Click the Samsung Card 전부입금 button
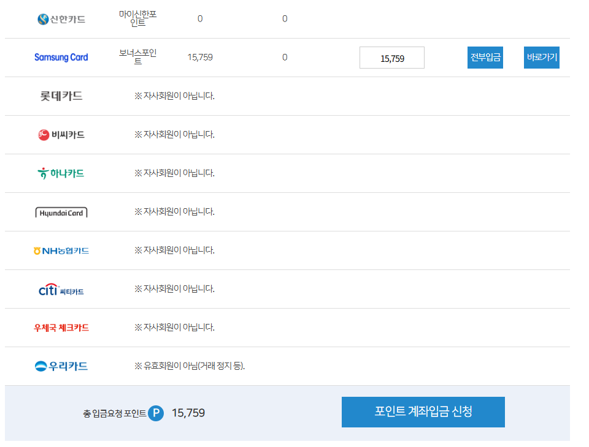Viewport: 589px width, 447px height. (485, 58)
